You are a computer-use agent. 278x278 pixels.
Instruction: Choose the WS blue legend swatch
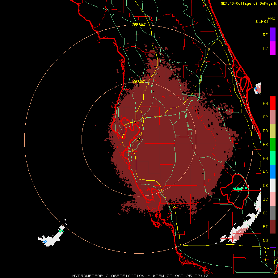273,172
